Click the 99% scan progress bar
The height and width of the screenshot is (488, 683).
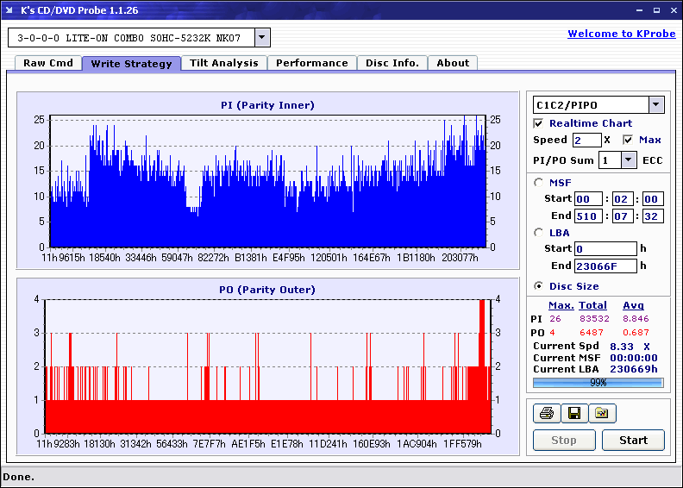598,382
